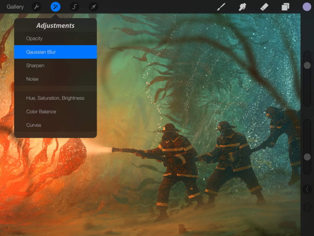The width and height of the screenshot is (314, 236).
Task: Open Hue, Saturation, Brightness adjustment
Action: click(x=55, y=98)
